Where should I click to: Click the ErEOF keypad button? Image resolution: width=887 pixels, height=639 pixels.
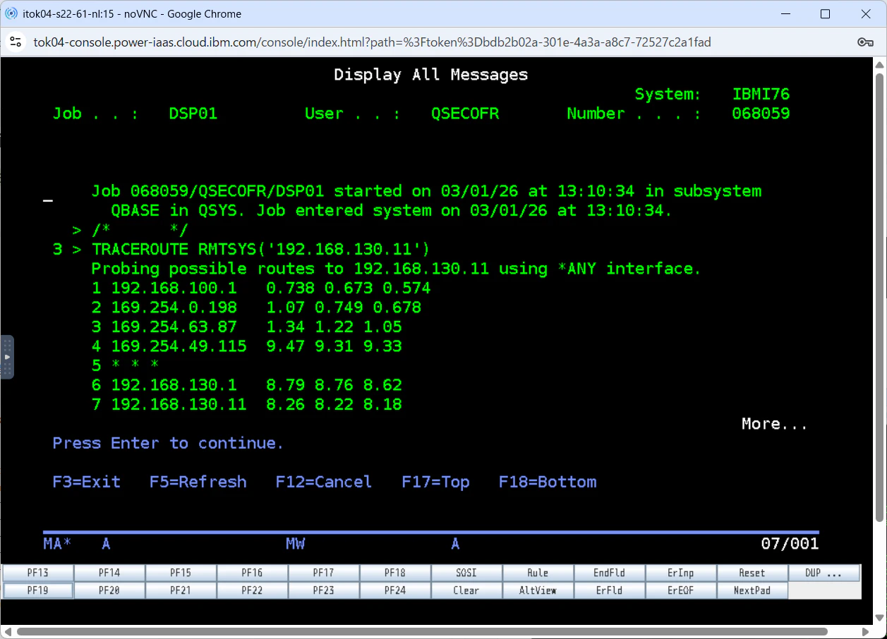coord(680,590)
